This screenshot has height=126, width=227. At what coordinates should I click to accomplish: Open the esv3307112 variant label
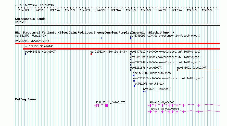click(x=165, y=52)
